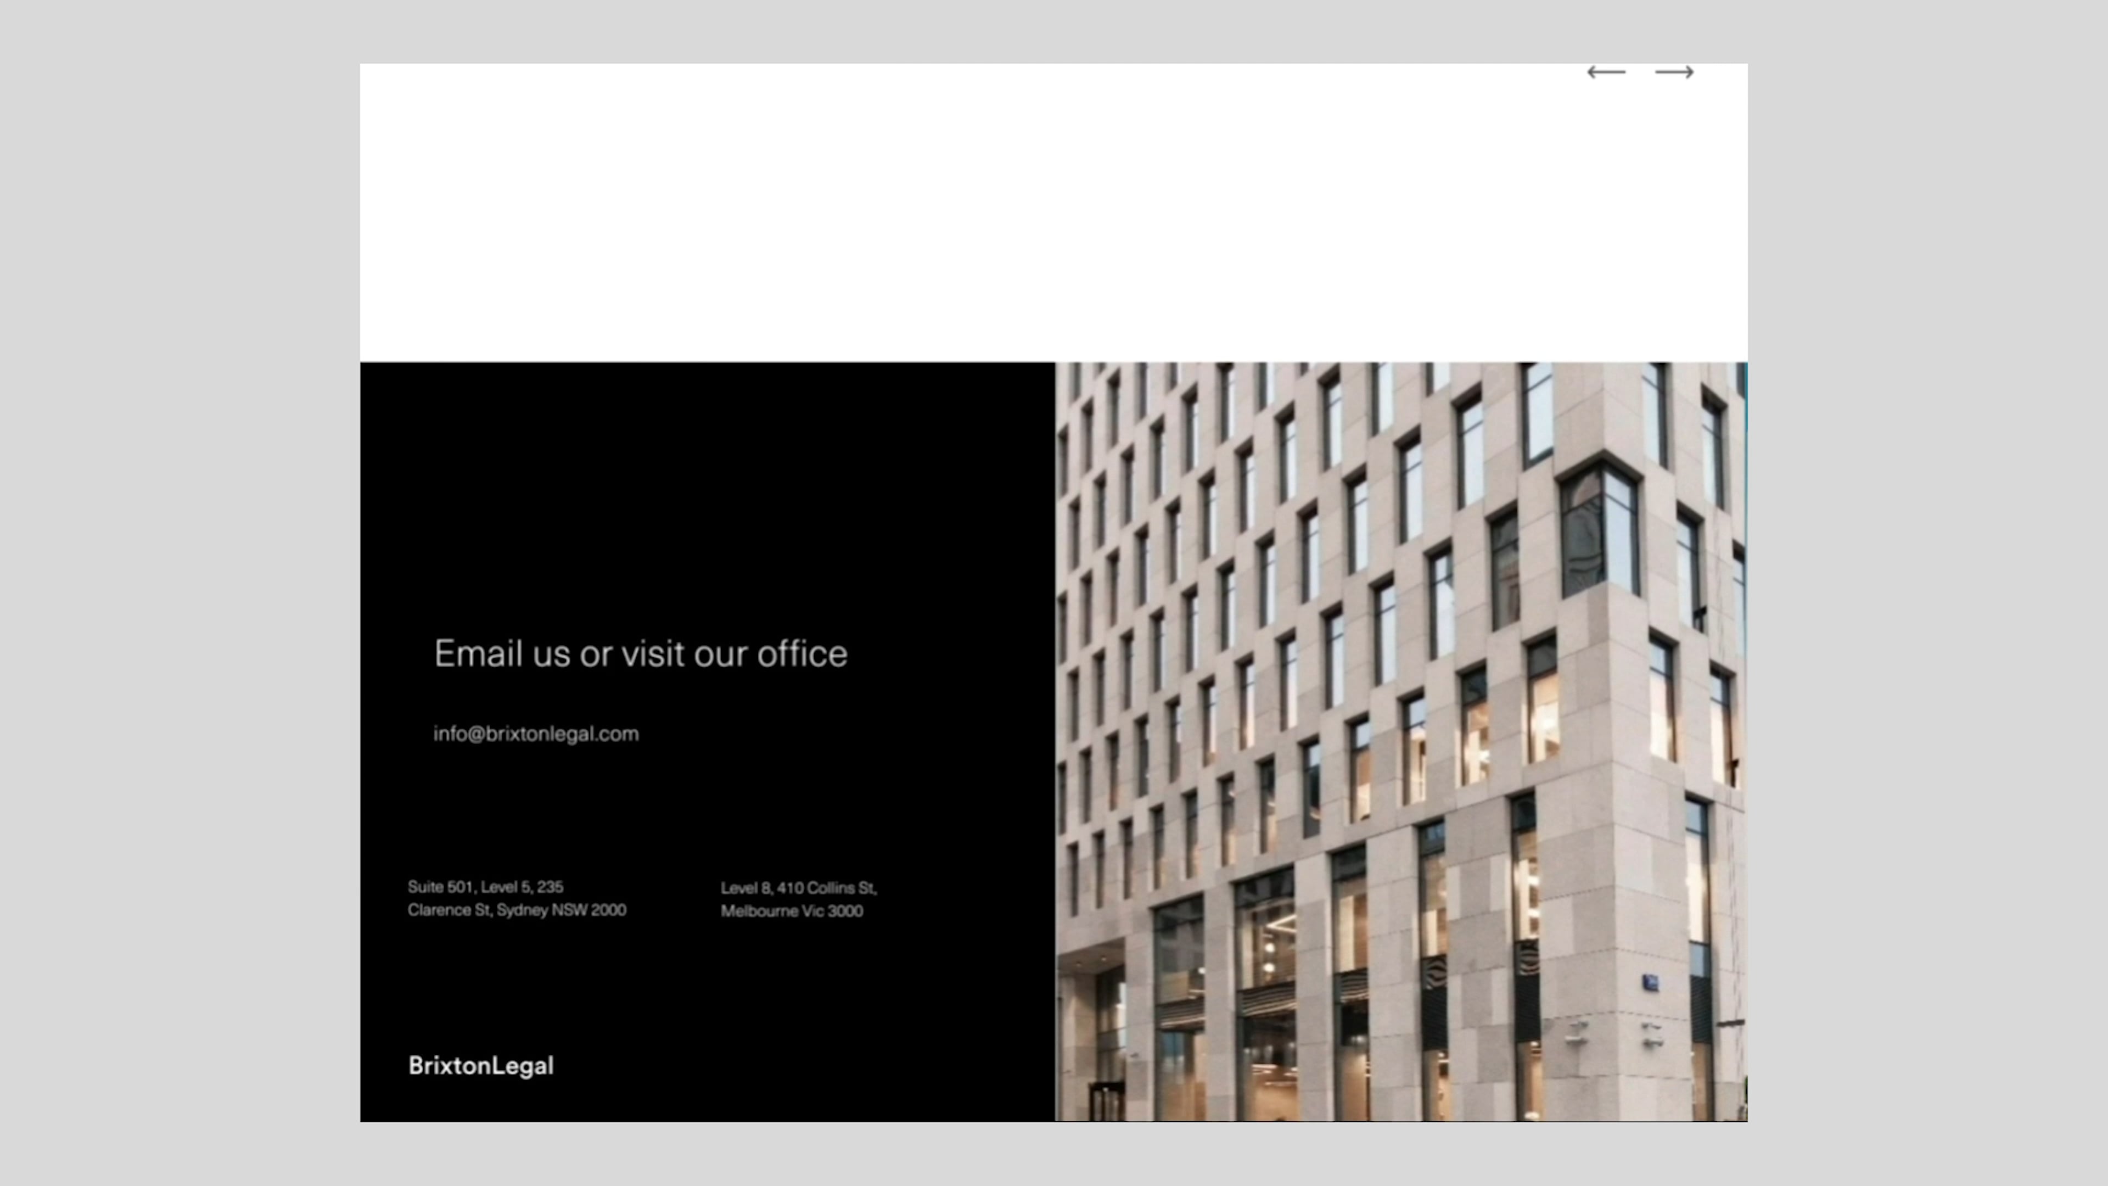Screen dimensions: 2108x1186
Task: Click the right next arrow
Action: point(1674,72)
